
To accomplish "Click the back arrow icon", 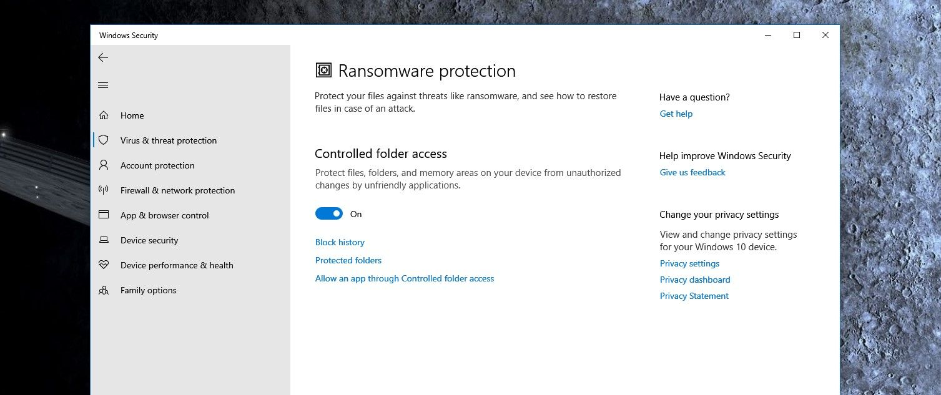I will 103,57.
